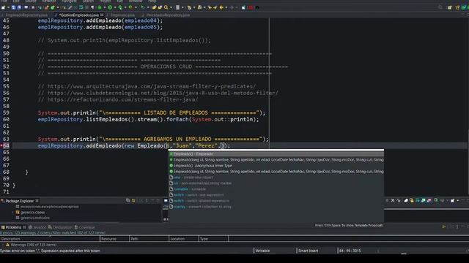Click the Debug bug icon in toolbar
This screenshot has width=469, height=263.
(x=100, y=7)
